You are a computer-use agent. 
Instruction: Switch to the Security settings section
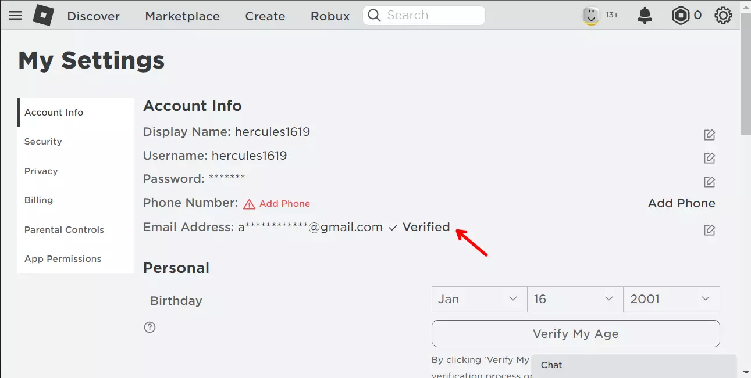(x=43, y=141)
